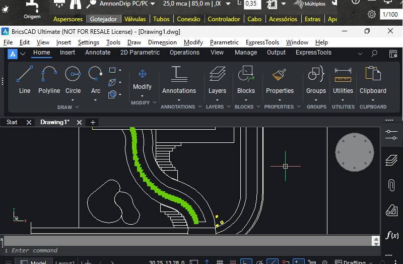Screen dimensions: 403x264
Task: Open the Blocks ribbon panel
Action: [246, 80]
